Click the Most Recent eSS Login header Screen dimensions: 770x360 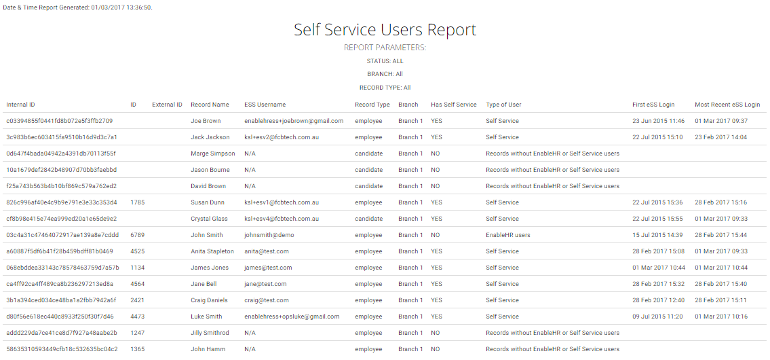tap(727, 105)
